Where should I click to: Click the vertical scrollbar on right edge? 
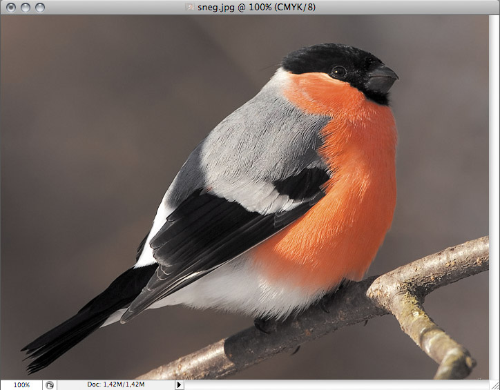pyautogui.click(x=494, y=197)
